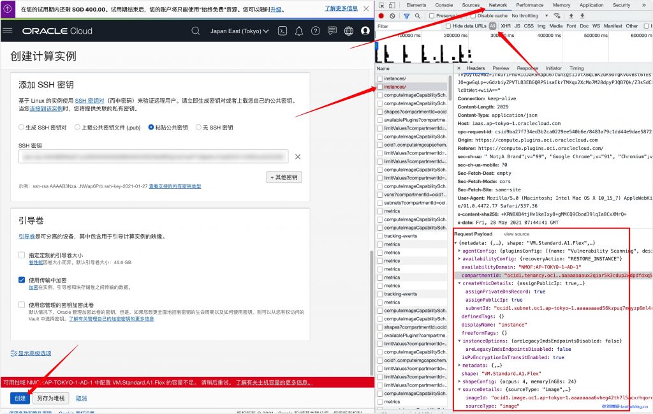Open the No throttling dropdown

click(x=525, y=16)
